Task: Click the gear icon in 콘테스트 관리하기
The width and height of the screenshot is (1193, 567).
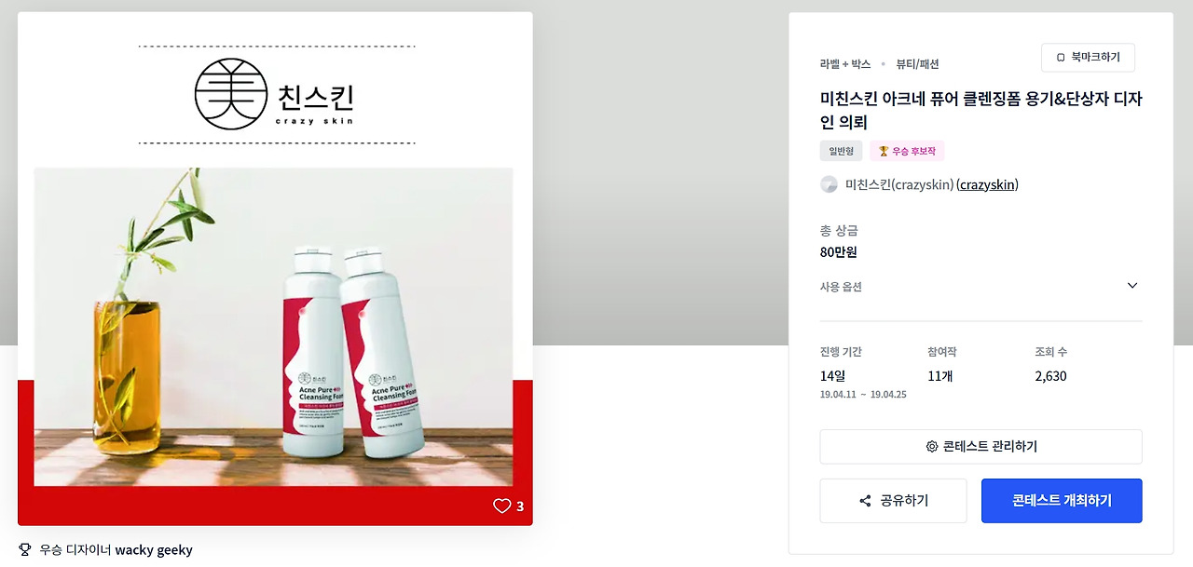Action: (x=932, y=447)
